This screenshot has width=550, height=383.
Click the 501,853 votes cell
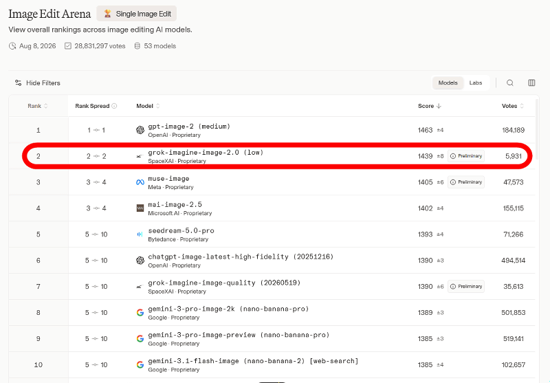(x=513, y=312)
